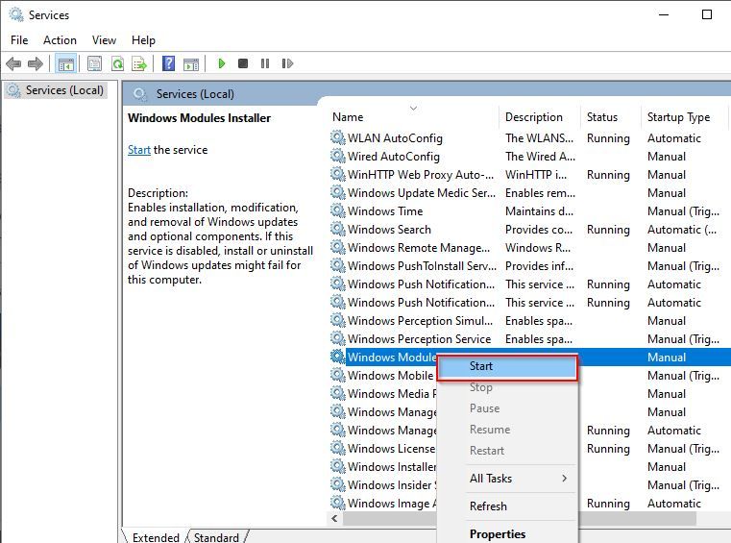Click gear icon beside Windows License row

click(x=337, y=448)
